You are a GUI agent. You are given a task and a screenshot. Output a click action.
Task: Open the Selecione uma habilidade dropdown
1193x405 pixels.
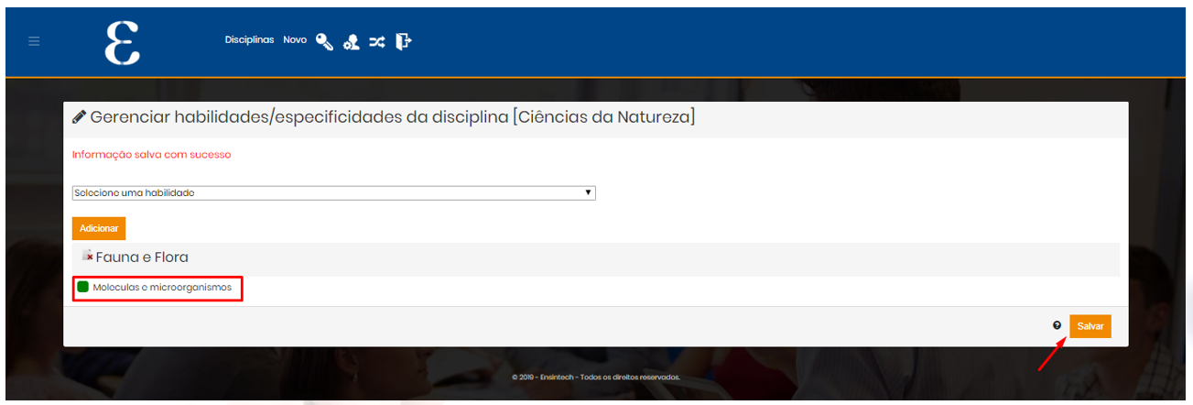click(334, 192)
